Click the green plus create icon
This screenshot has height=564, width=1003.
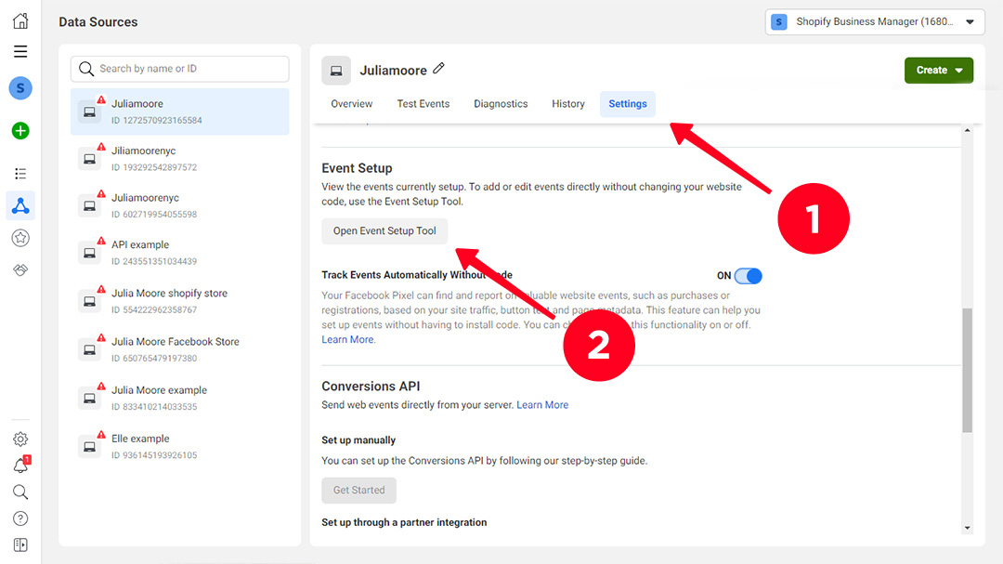(20, 131)
